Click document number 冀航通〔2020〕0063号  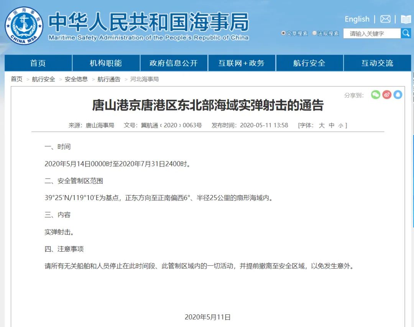click(x=171, y=125)
